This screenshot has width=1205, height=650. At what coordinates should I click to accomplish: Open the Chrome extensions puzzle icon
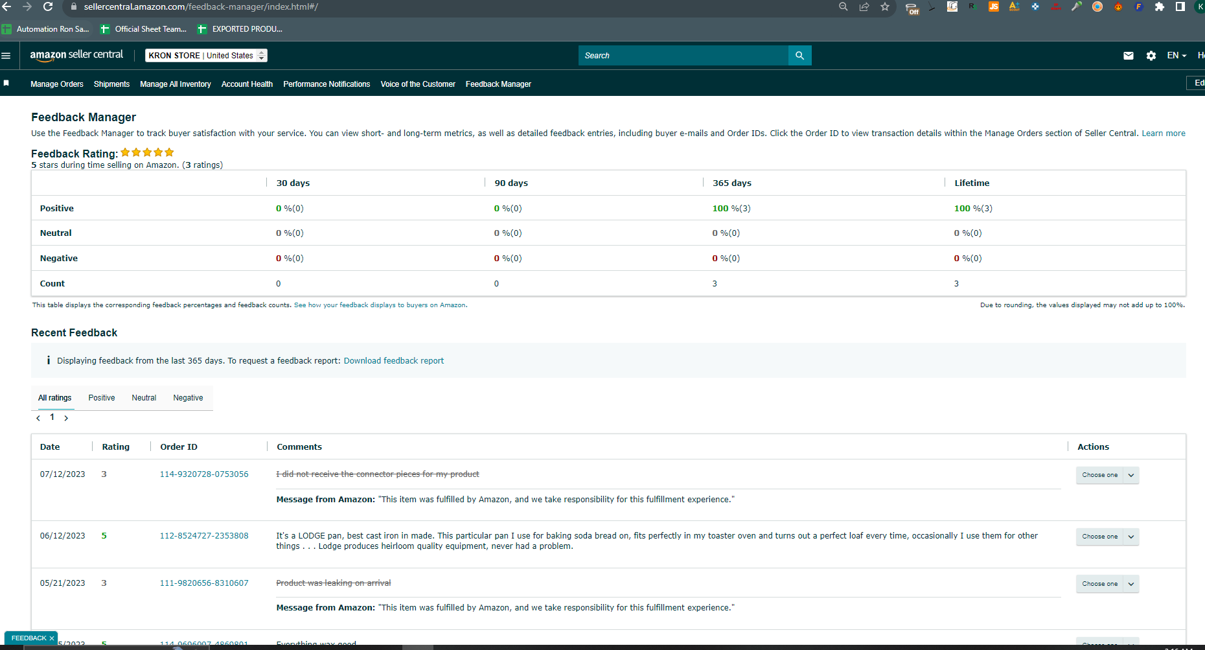click(x=1160, y=6)
